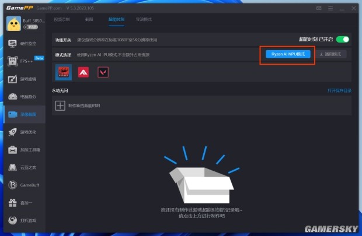Viewport: 362px width, 236px height.
Task: Select the Naraka game icon
Action: coord(64,72)
